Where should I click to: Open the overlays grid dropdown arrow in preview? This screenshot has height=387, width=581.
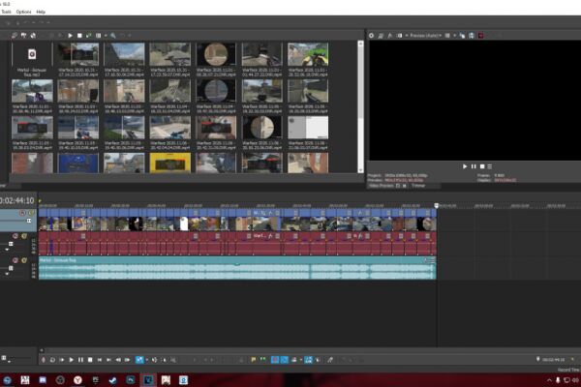click(455, 36)
